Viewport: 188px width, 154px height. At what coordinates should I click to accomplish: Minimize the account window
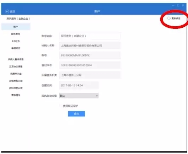pos(173,6)
